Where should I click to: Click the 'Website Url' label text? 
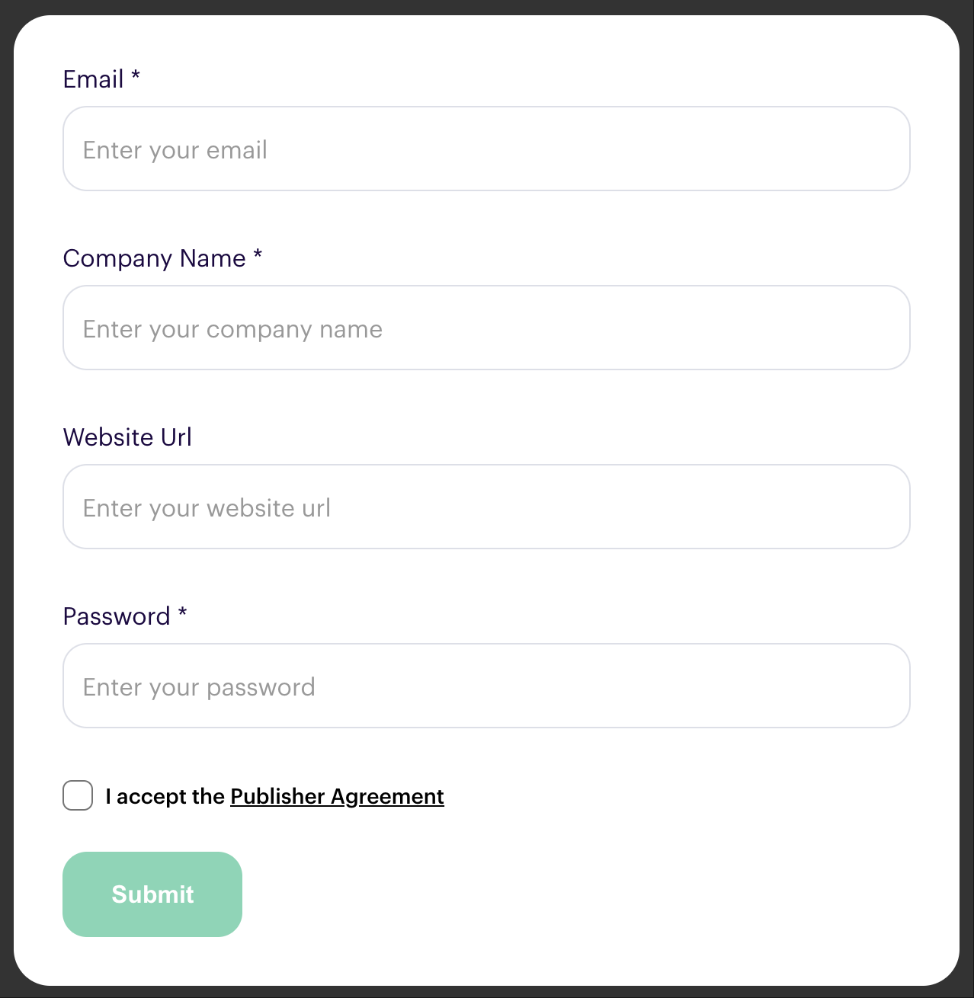tap(127, 437)
